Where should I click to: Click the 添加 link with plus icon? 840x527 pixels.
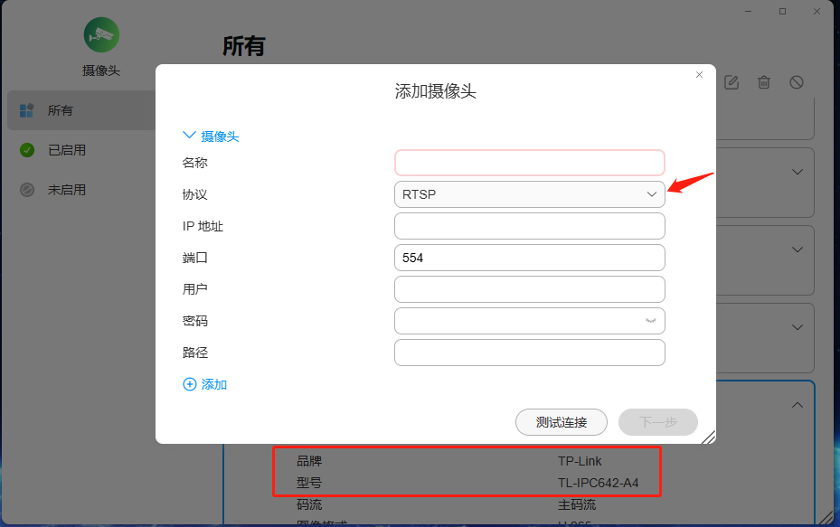205,384
